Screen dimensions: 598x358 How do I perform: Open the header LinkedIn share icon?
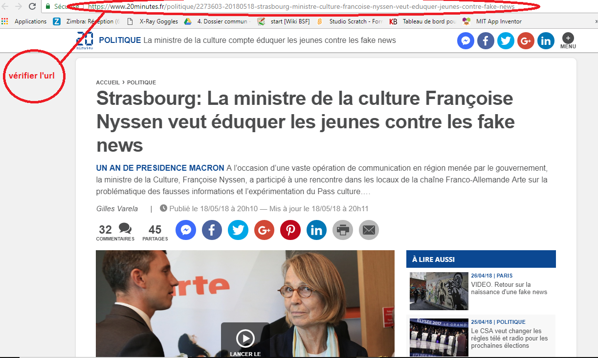[x=546, y=41]
